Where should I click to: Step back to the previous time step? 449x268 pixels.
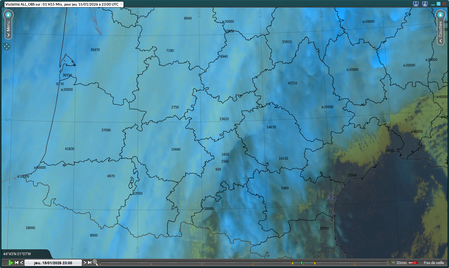22,263
